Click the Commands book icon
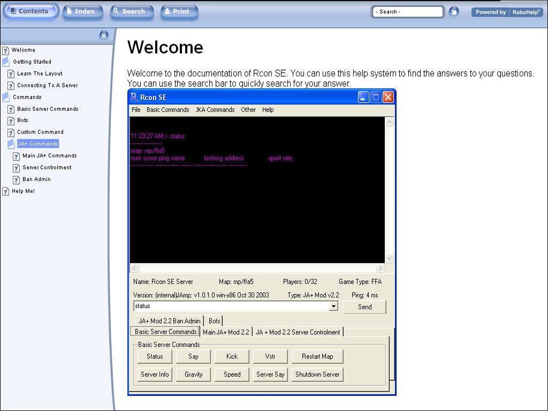 tap(6, 97)
